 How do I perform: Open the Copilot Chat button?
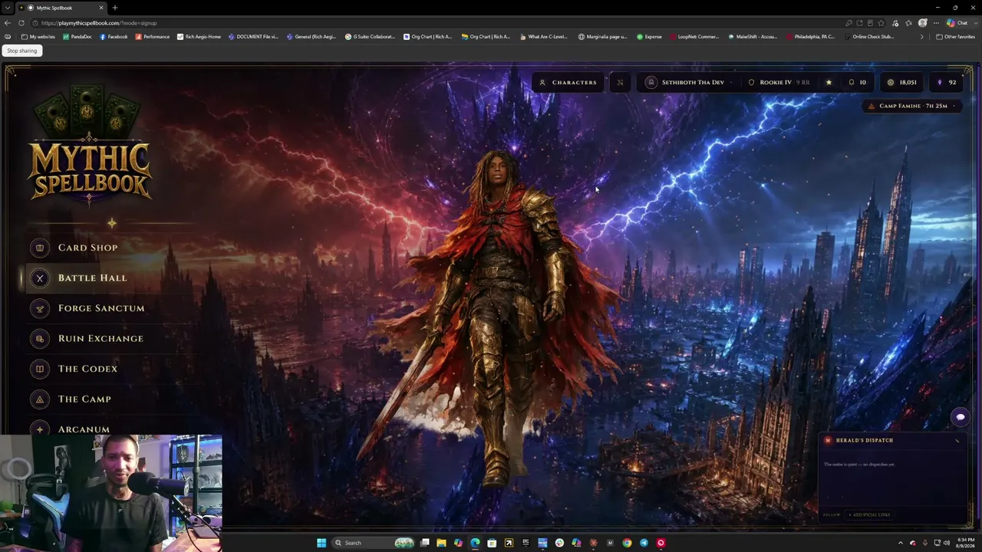coord(957,23)
